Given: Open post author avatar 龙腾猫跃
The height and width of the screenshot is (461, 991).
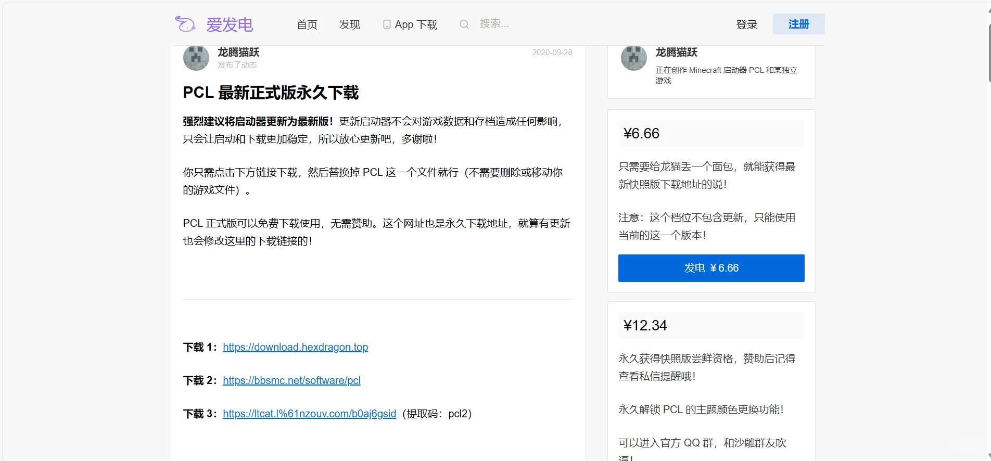Looking at the screenshot, I should 196,58.
